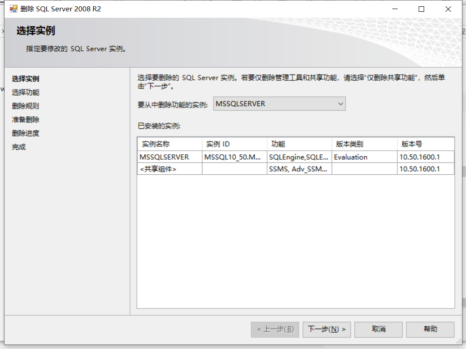Click the Evaluation edition cell
Screen dimensions: 466x349
click(x=365, y=157)
